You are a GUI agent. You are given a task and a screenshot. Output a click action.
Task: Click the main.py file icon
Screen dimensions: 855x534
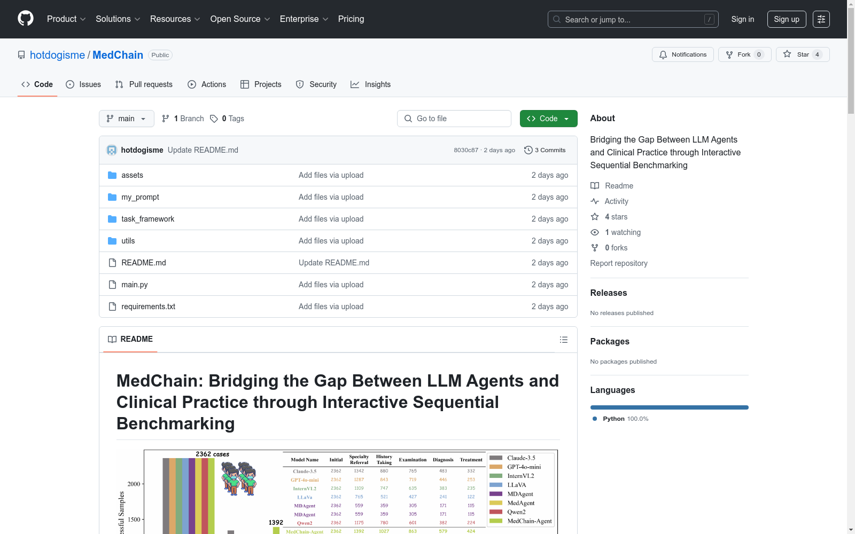click(112, 285)
